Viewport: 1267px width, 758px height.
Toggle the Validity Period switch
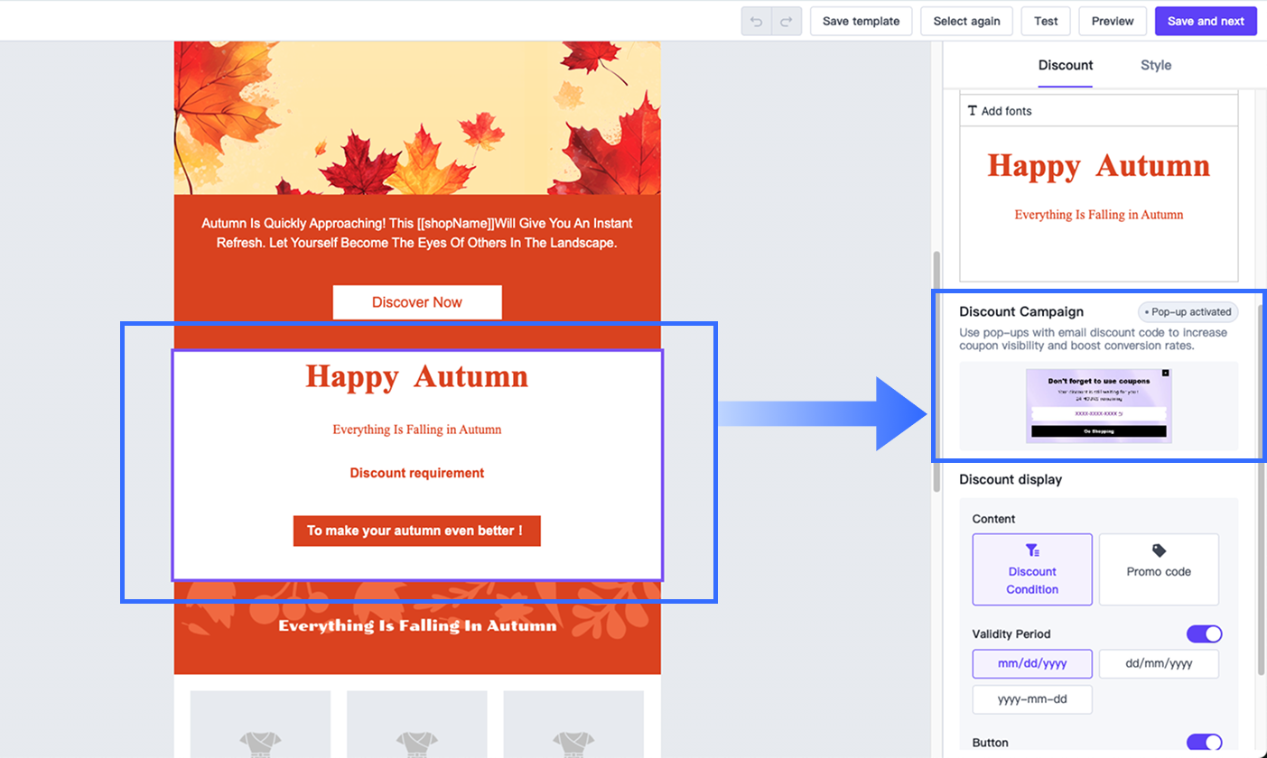(1205, 633)
